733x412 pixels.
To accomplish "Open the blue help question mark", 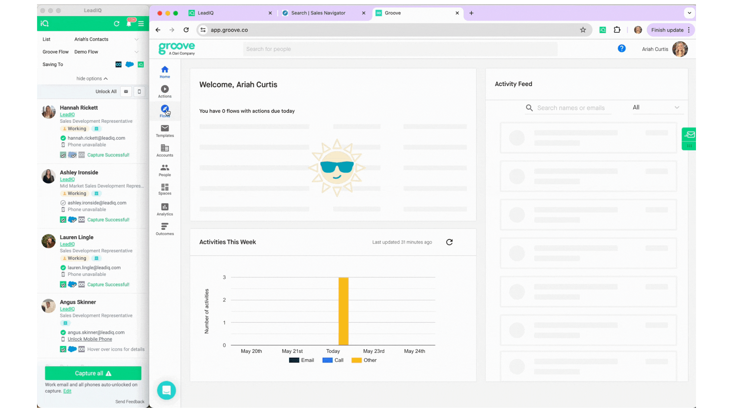I will (x=622, y=48).
